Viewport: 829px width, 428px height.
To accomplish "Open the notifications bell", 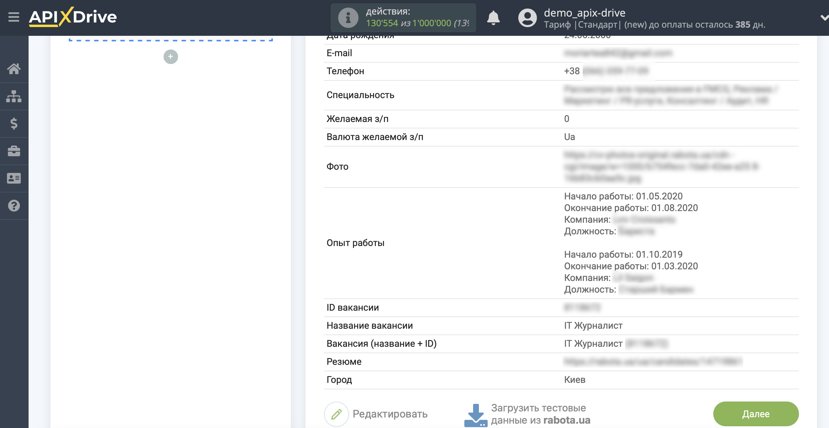I will pyautogui.click(x=493, y=18).
